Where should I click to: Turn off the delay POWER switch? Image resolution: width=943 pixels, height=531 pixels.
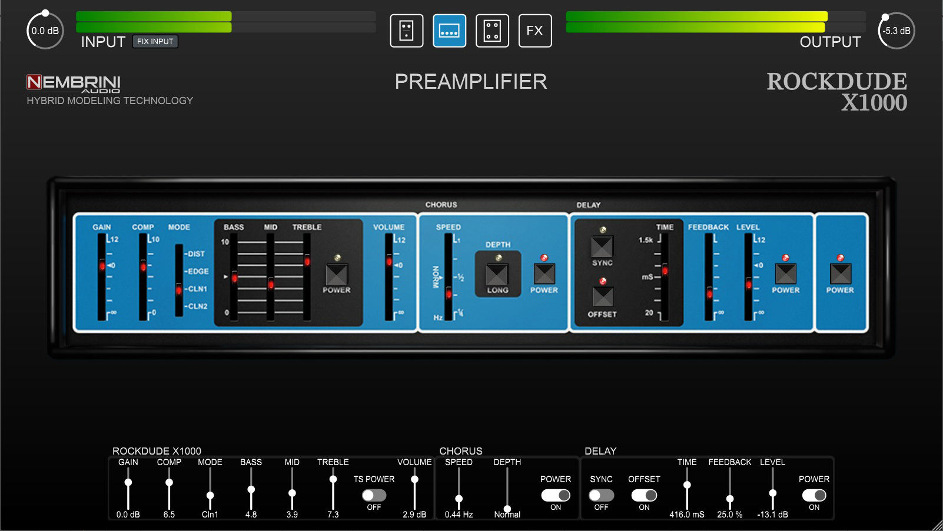tap(813, 495)
